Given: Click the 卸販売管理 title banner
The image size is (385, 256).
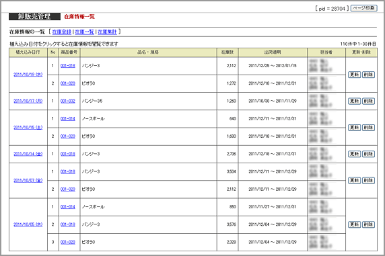Looking at the screenshot, I should coord(34,16).
